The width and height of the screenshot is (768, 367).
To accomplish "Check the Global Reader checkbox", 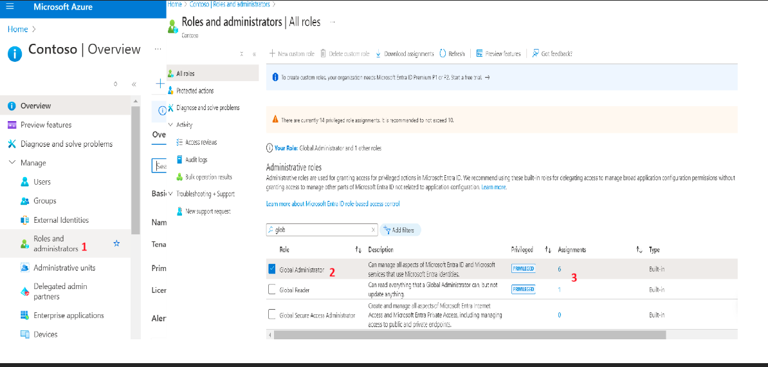I will coord(272,290).
